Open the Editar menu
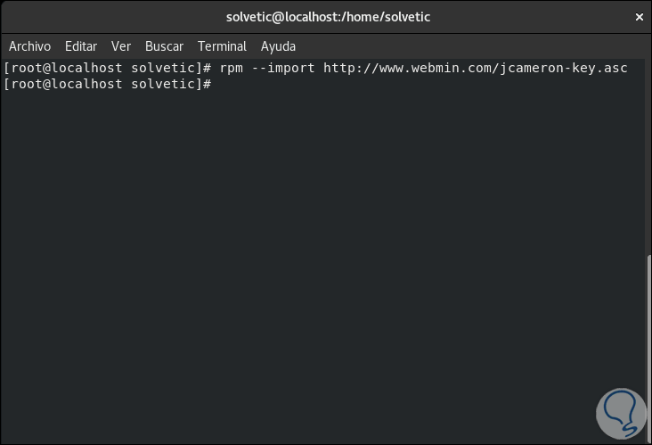This screenshot has height=445, width=652. [81, 46]
